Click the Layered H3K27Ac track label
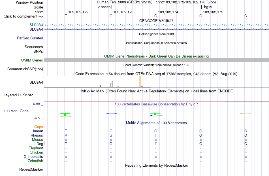 point(18,95)
